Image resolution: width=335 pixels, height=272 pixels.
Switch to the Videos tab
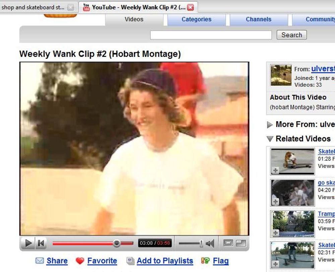(x=134, y=19)
